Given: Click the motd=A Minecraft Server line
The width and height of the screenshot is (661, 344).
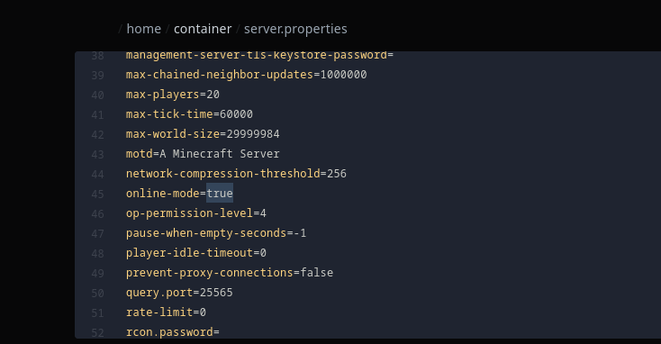Looking at the screenshot, I should [203, 154].
